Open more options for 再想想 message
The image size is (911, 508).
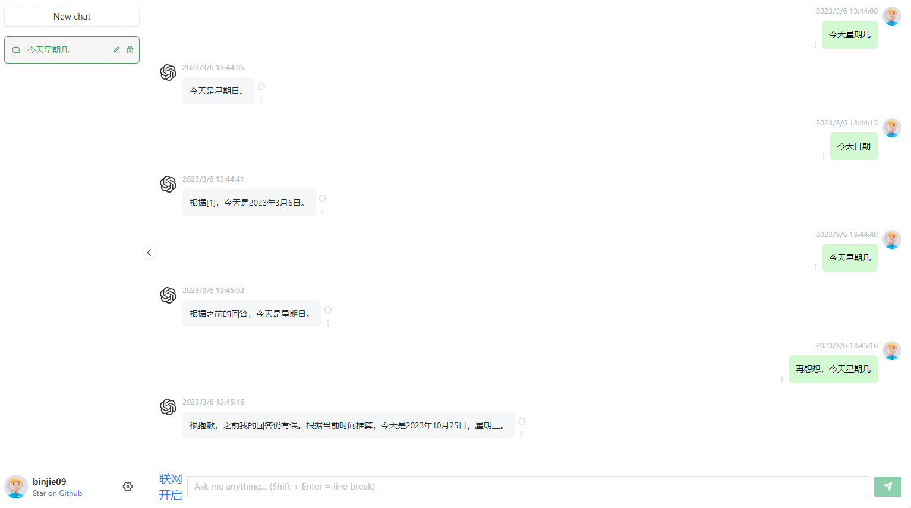(782, 379)
